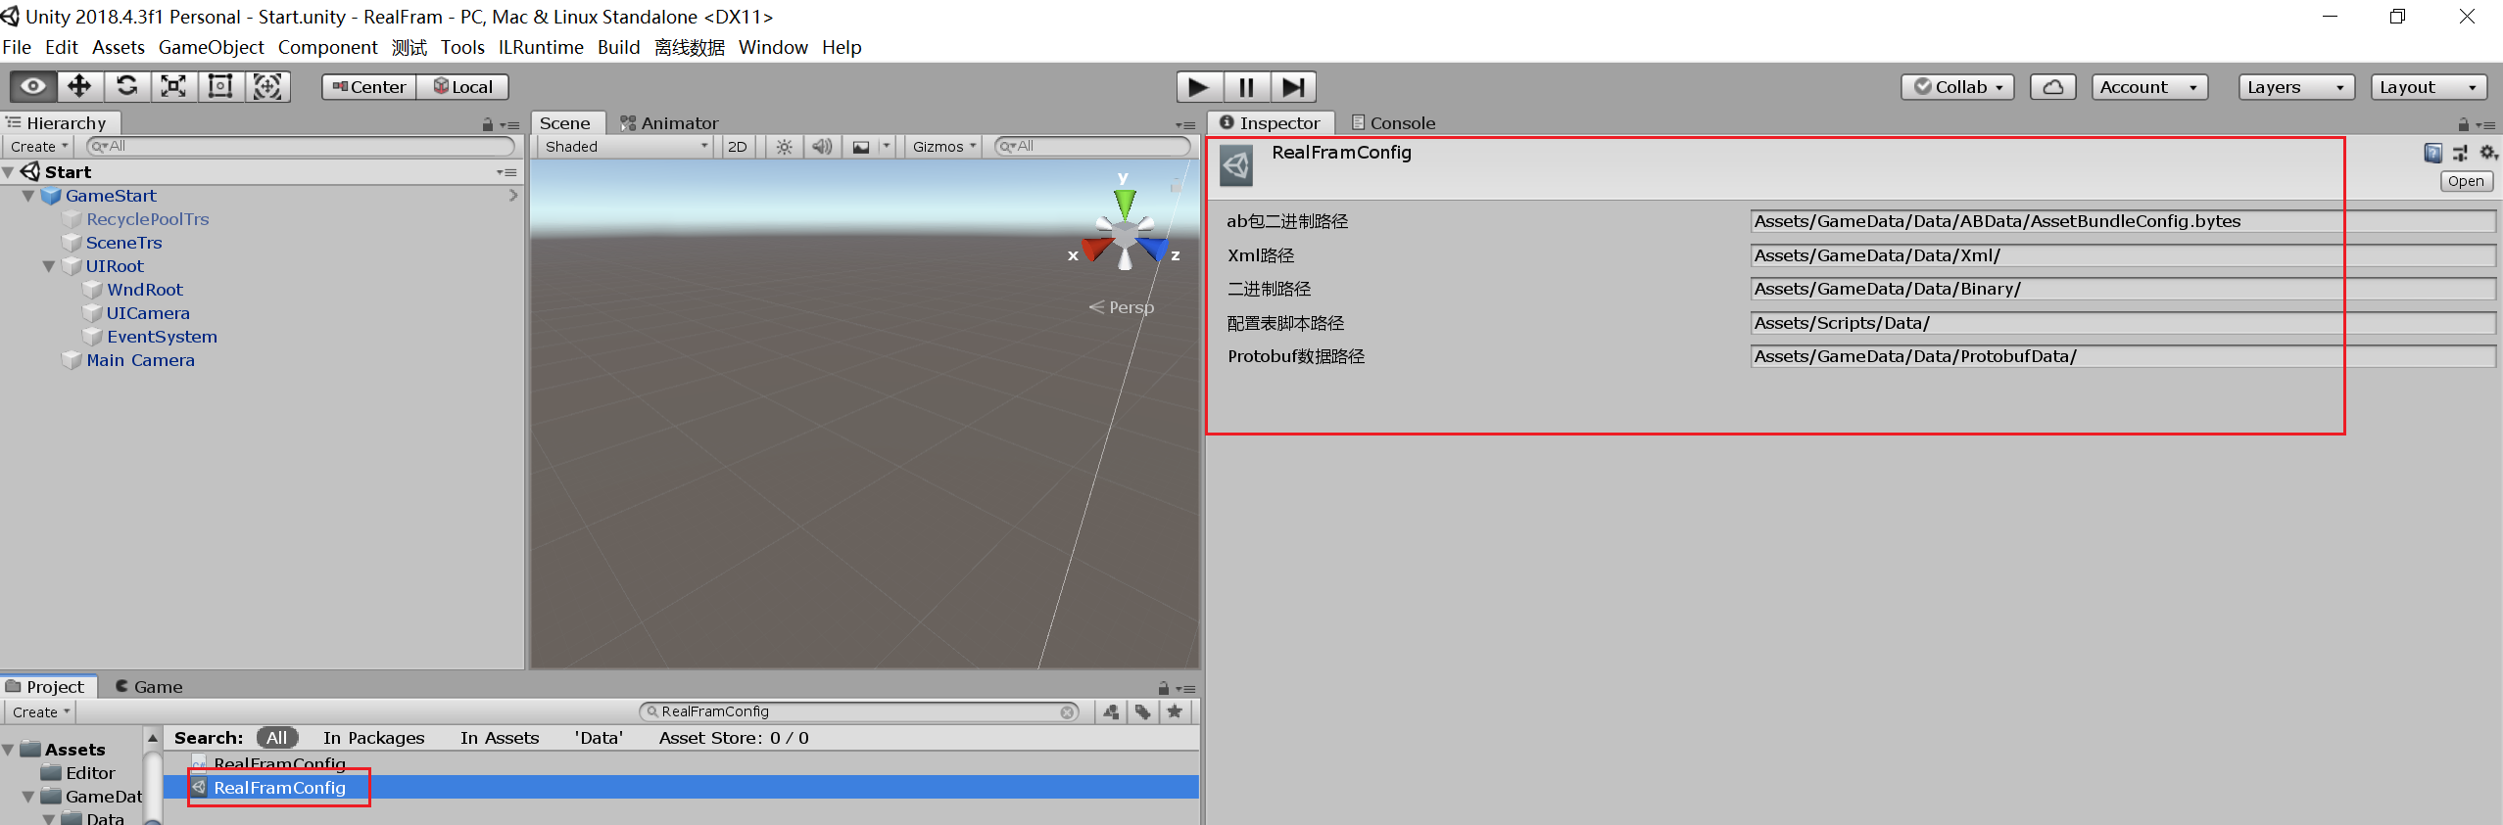
Task: Select Main Camera in Hierarchy
Action: coord(140,360)
